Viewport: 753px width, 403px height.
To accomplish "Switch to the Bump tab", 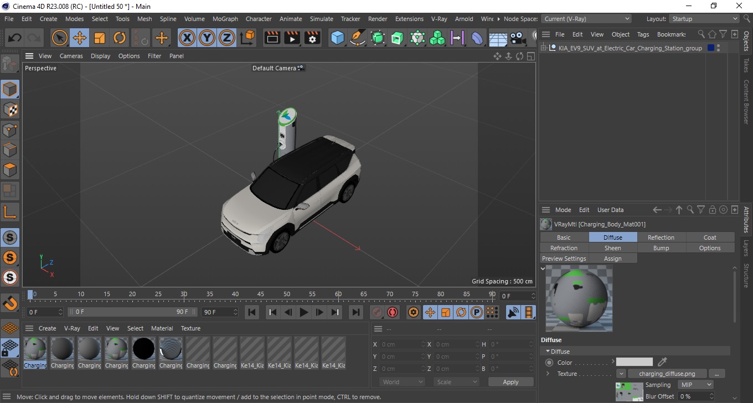I will click(x=661, y=248).
